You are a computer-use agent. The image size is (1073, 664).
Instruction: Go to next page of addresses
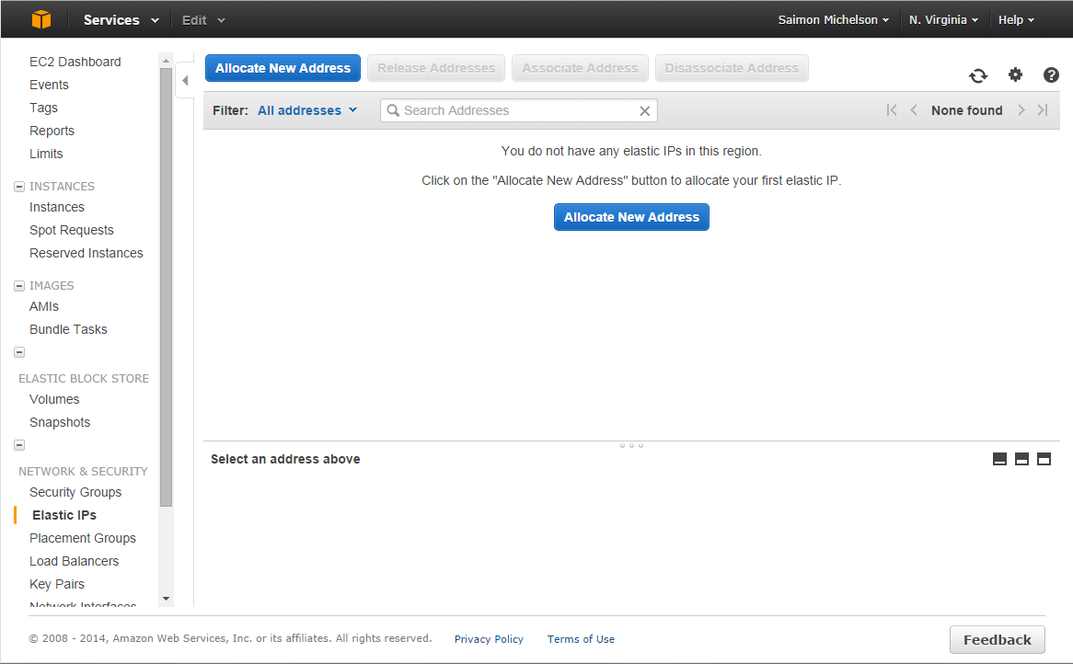1021,110
